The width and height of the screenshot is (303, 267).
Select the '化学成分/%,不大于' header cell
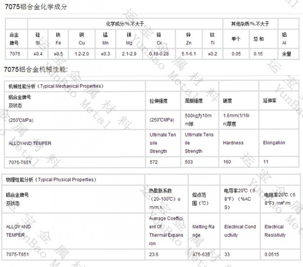(x=125, y=24)
